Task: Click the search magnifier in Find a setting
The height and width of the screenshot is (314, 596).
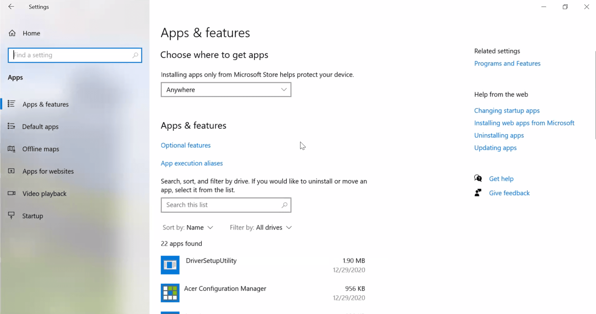Action: coord(135,55)
